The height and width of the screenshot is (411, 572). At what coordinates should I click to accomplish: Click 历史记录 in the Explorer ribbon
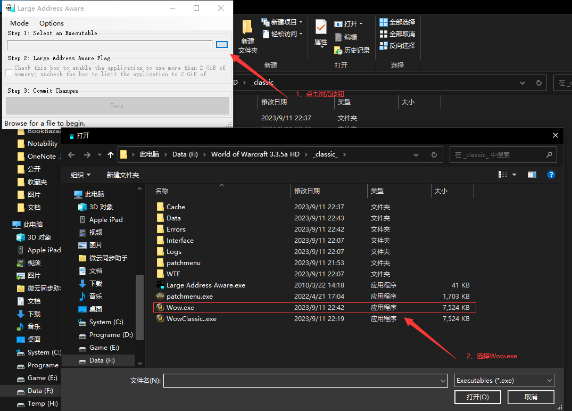point(352,51)
